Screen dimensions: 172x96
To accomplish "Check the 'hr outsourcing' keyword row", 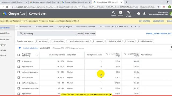I will coord(19,78).
